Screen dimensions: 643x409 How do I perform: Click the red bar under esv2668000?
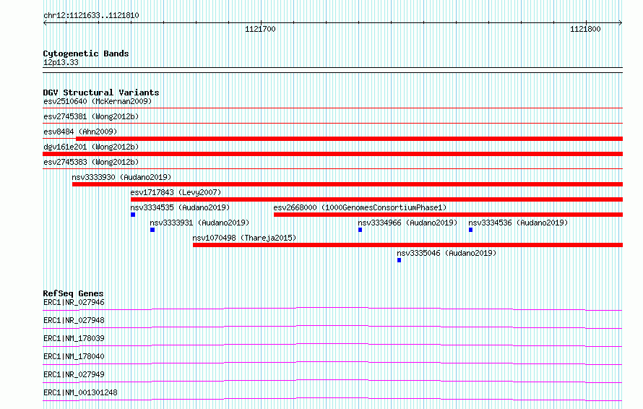(x=448, y=215)
